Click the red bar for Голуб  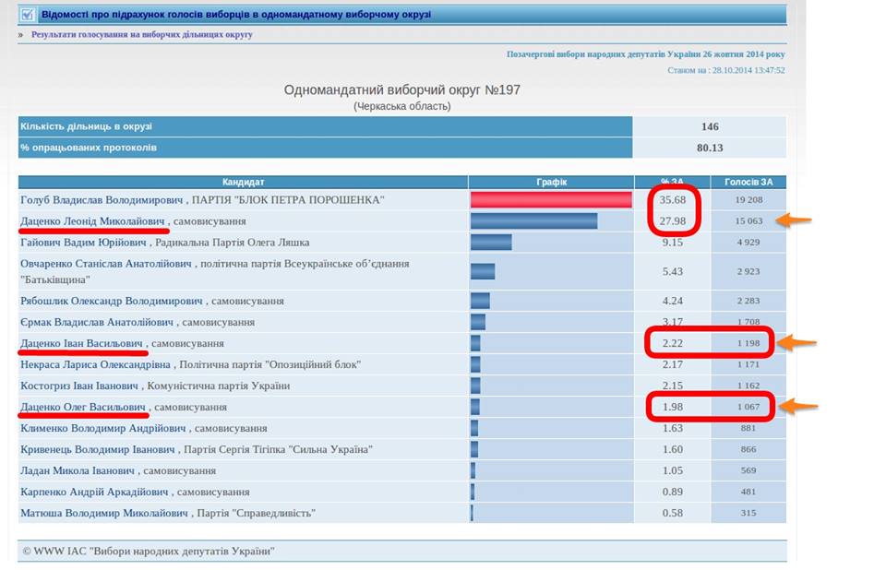tap(551, 199)
